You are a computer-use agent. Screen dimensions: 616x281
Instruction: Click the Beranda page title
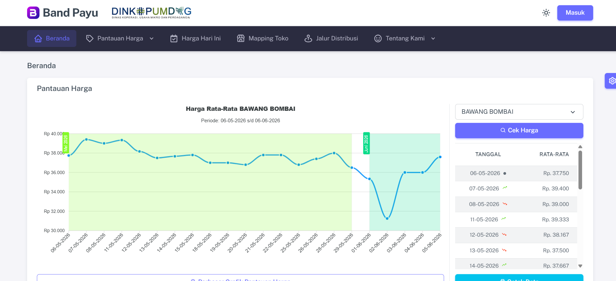tap(41, 66)
